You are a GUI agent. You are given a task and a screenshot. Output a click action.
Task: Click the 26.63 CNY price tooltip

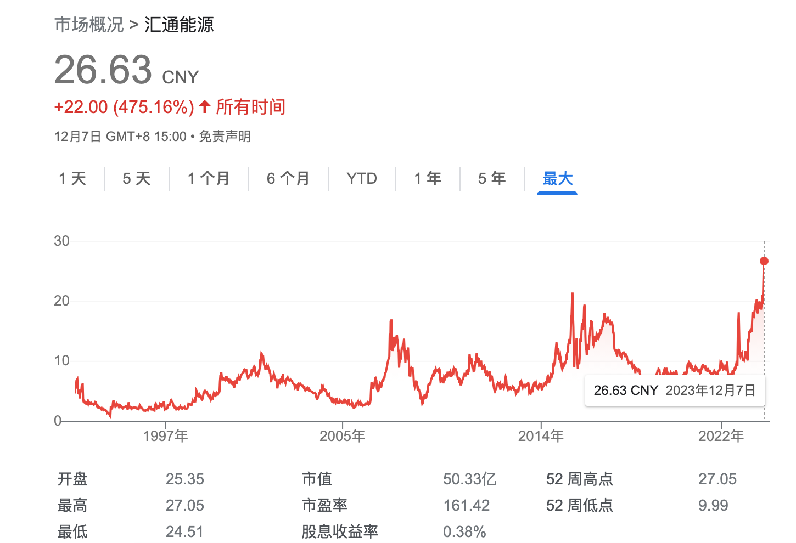[x=675, y=391]
